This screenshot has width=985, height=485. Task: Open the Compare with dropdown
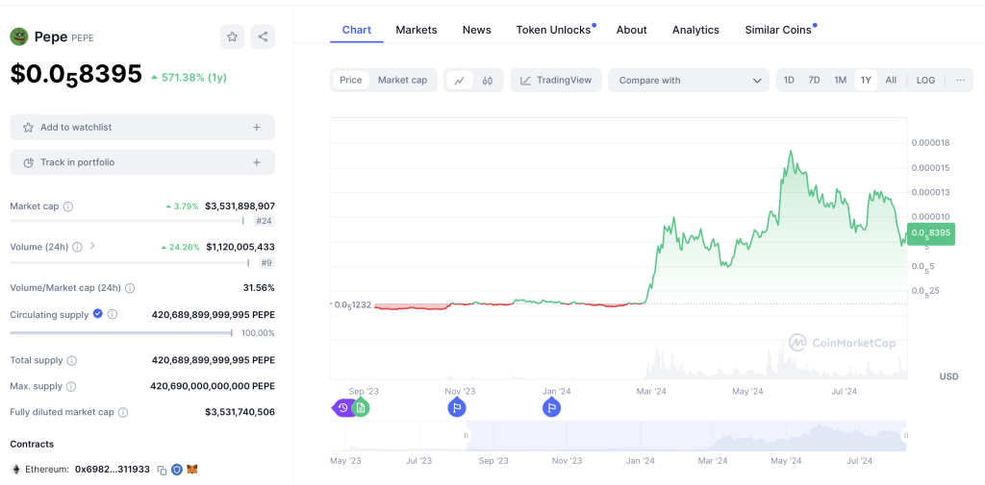tap(689, 81)
